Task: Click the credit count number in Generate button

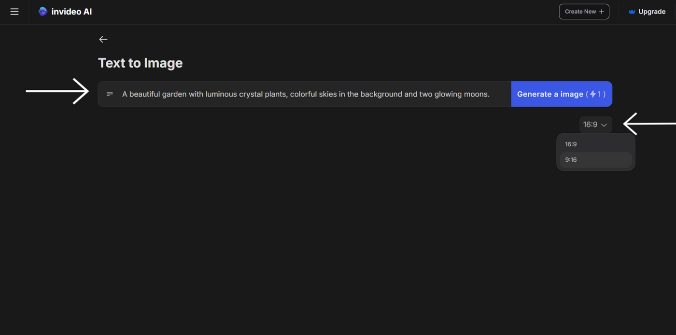Action: click(x=599, y=94)
